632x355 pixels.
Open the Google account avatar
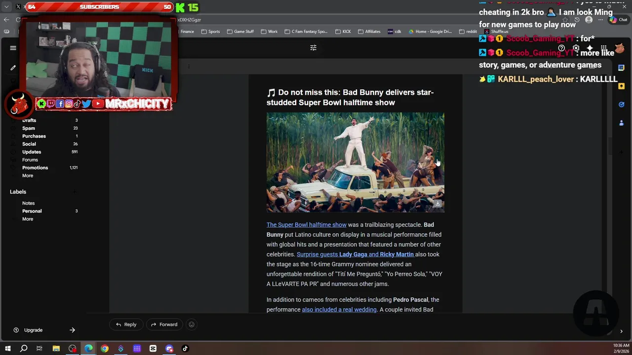pos(620,48)
